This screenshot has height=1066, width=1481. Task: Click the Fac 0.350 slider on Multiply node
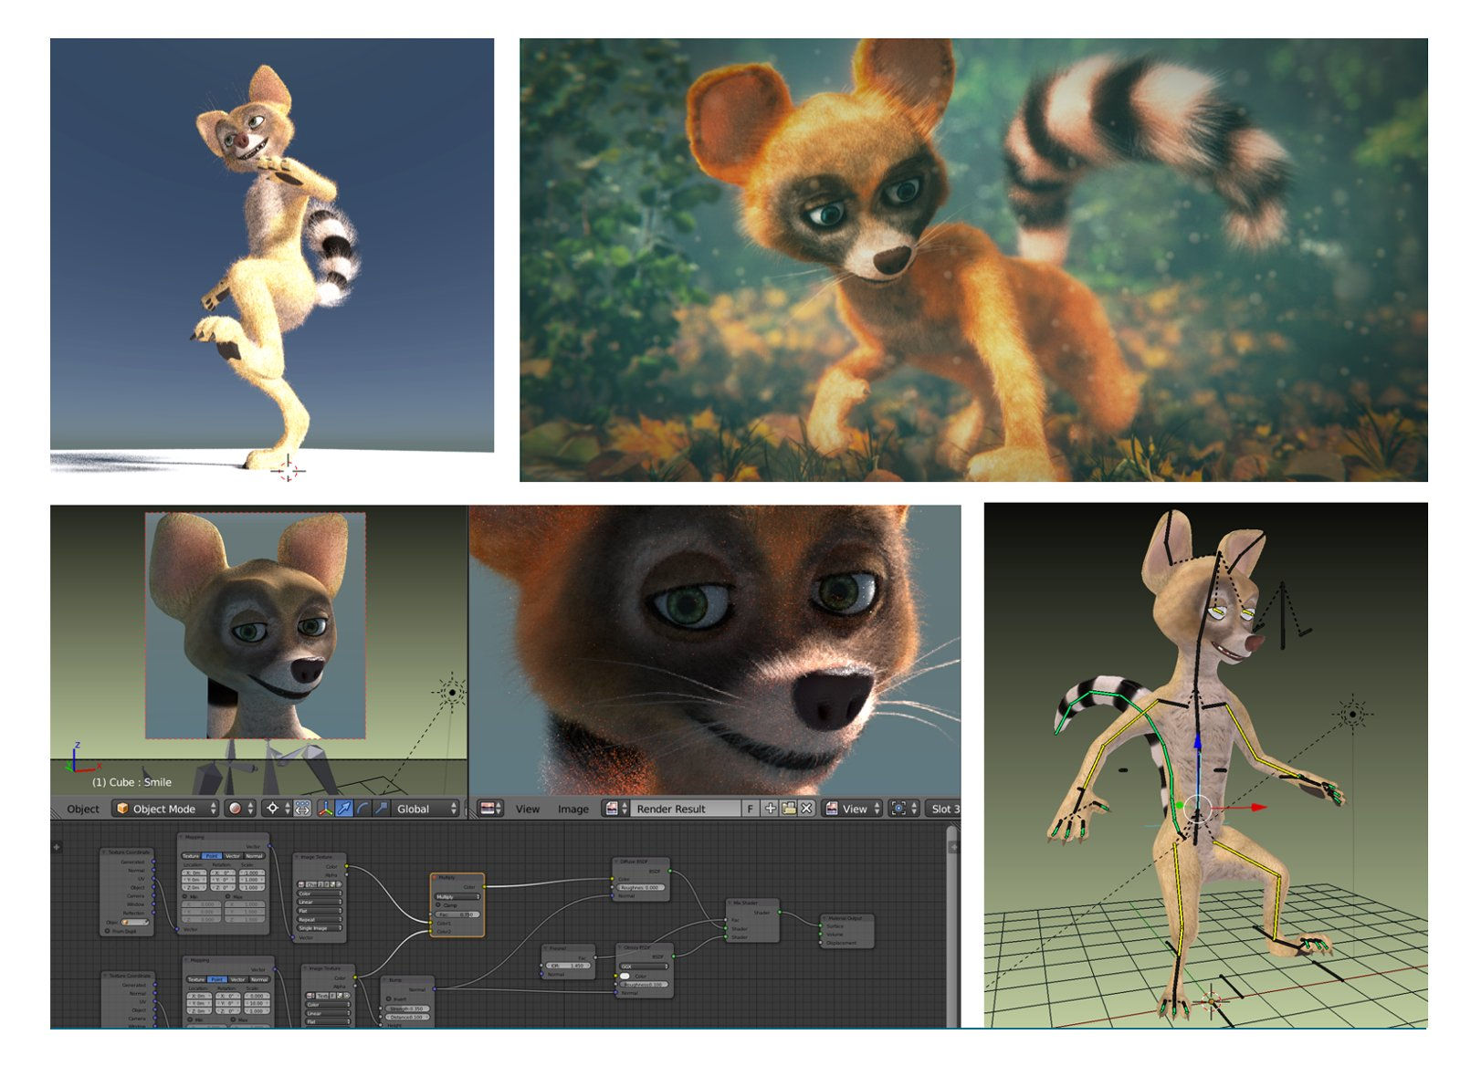tap(457, 914)
